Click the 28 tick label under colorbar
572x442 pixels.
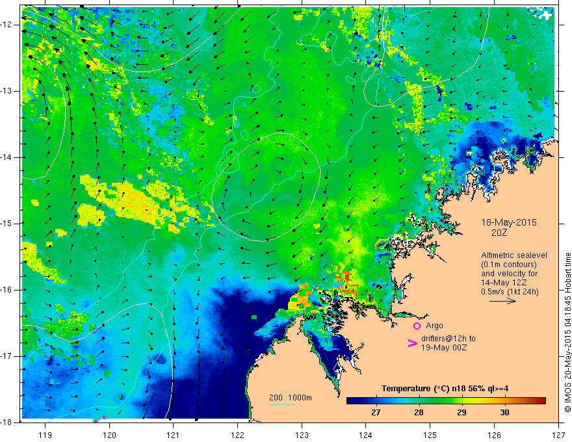[419, 413]
